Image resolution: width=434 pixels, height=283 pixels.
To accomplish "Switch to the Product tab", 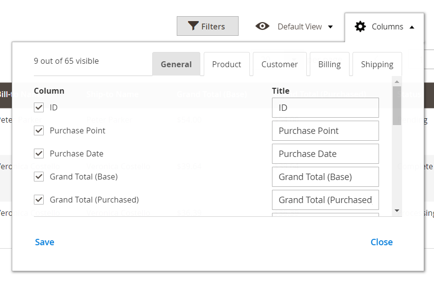I will click(227, 64).
